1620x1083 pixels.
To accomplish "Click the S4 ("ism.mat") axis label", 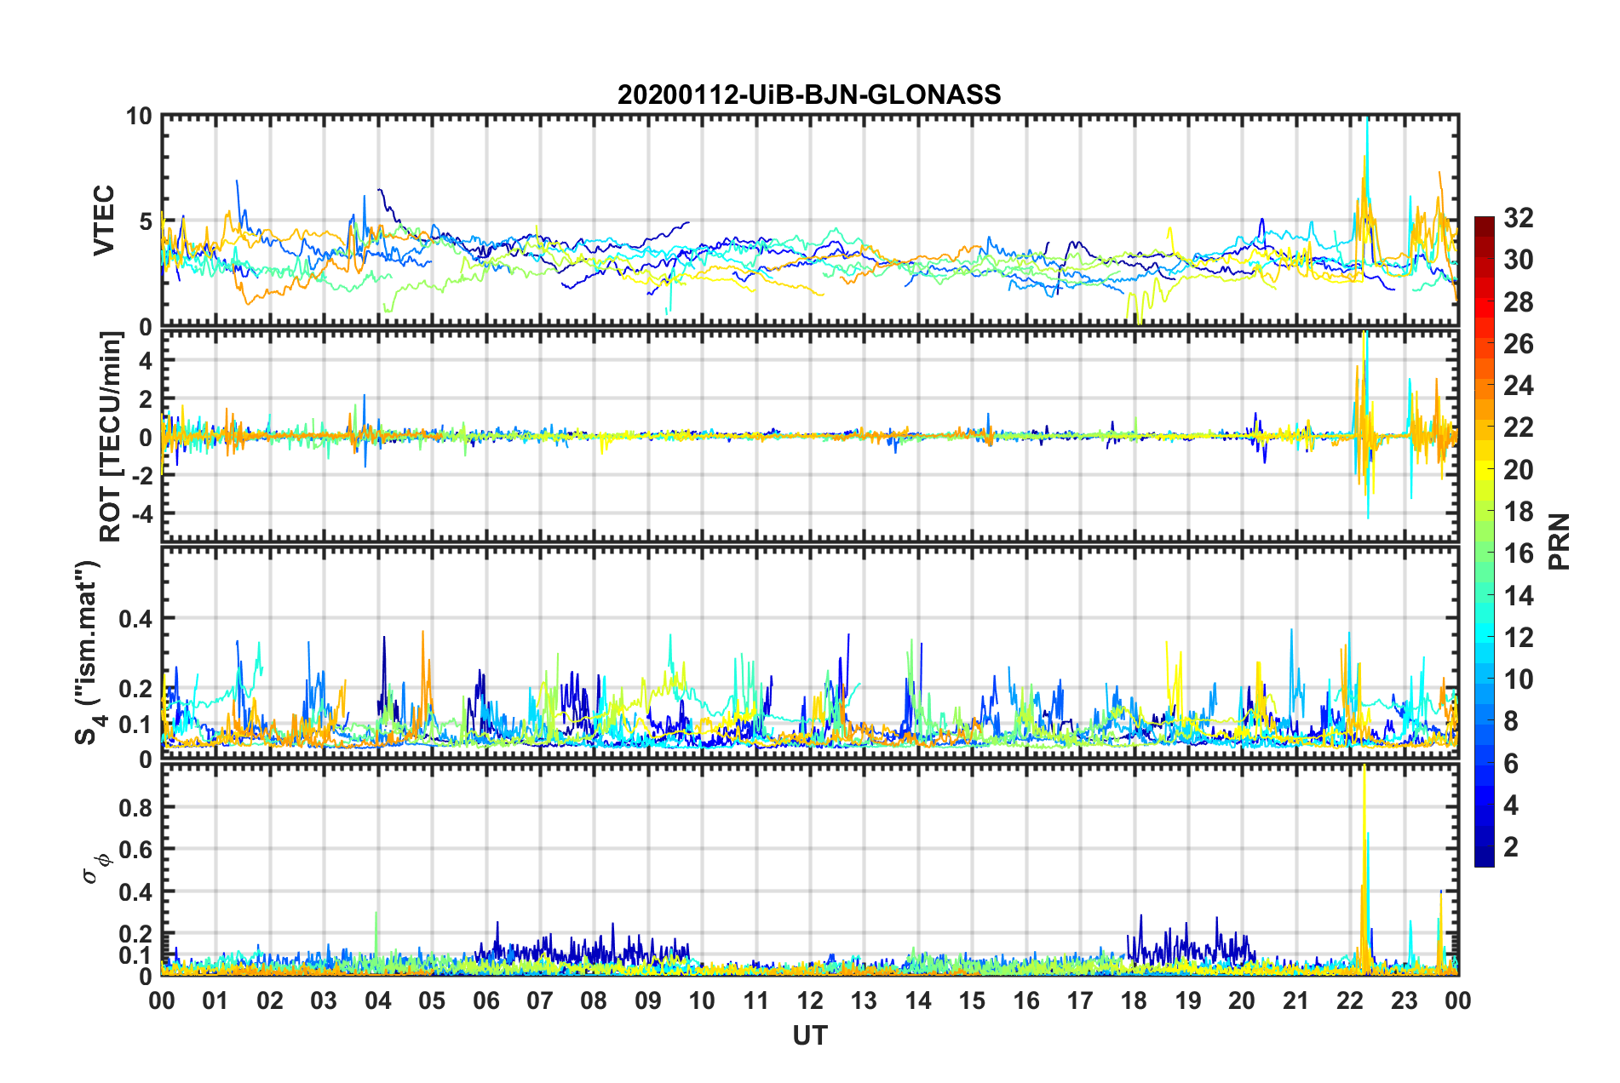I will pyautogui.click(x=89, y=652).
